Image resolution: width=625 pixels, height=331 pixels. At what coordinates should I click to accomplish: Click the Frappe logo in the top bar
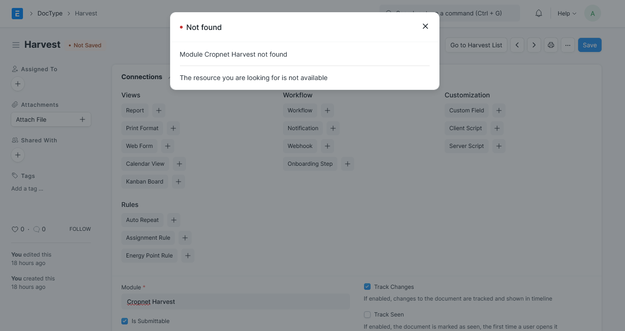click(17, 13)
